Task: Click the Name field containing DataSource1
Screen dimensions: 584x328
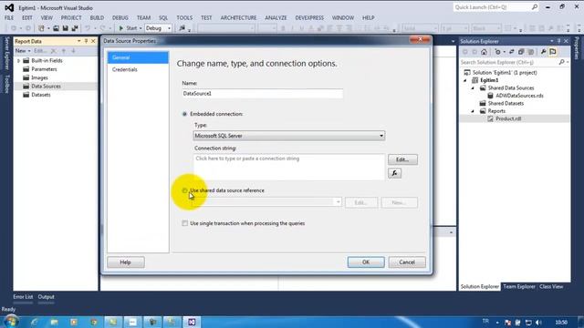Action: pyautogui.click(x=262, y=93)
